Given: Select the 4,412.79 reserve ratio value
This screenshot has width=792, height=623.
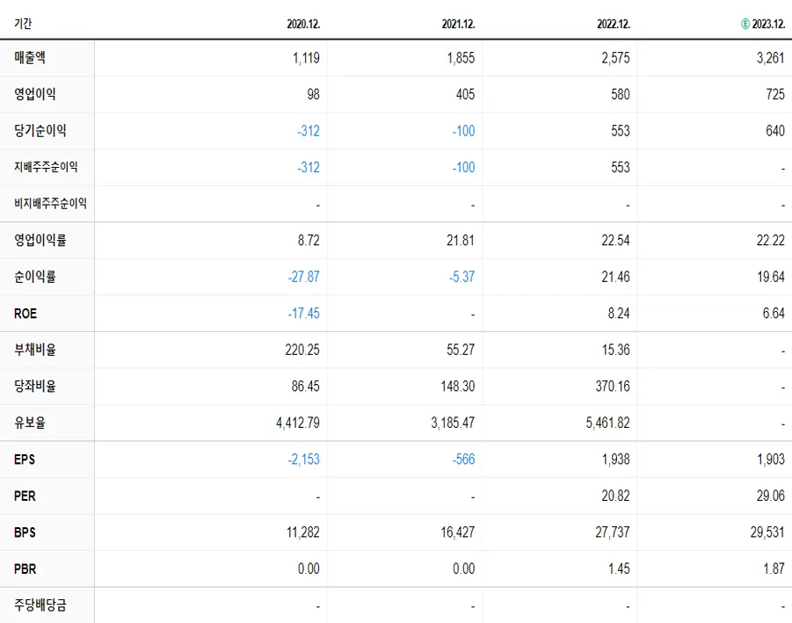Looking at the screenshot, I should coord(298,423).
